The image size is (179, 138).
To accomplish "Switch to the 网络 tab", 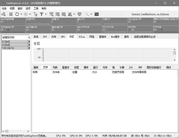I will 92,37.
